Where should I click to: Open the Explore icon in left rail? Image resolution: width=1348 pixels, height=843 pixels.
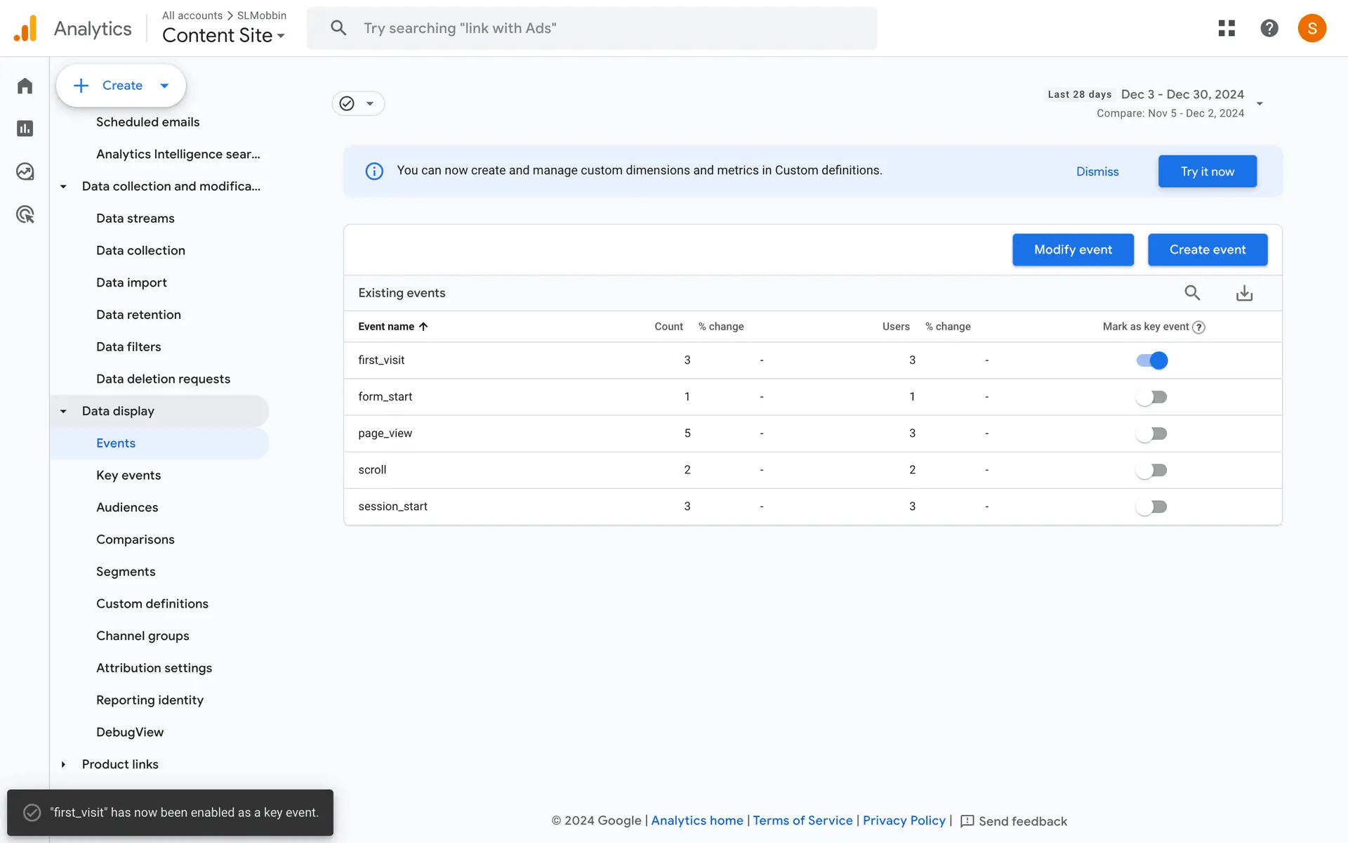(x=25, y=171)
